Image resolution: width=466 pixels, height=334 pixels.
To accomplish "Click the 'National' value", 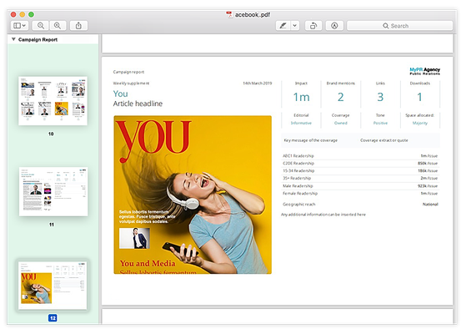I will click(x=430, y=205).
